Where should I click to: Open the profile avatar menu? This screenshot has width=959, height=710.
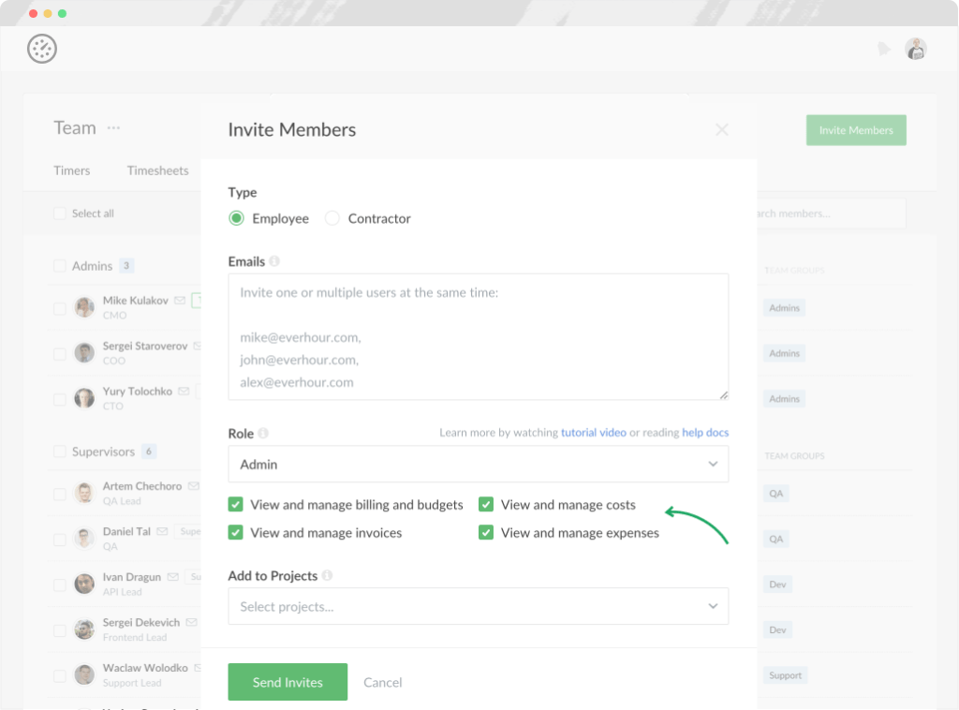point(916,48)
